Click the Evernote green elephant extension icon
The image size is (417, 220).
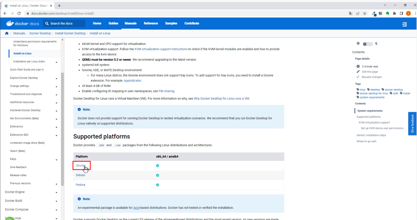point(387,13)
